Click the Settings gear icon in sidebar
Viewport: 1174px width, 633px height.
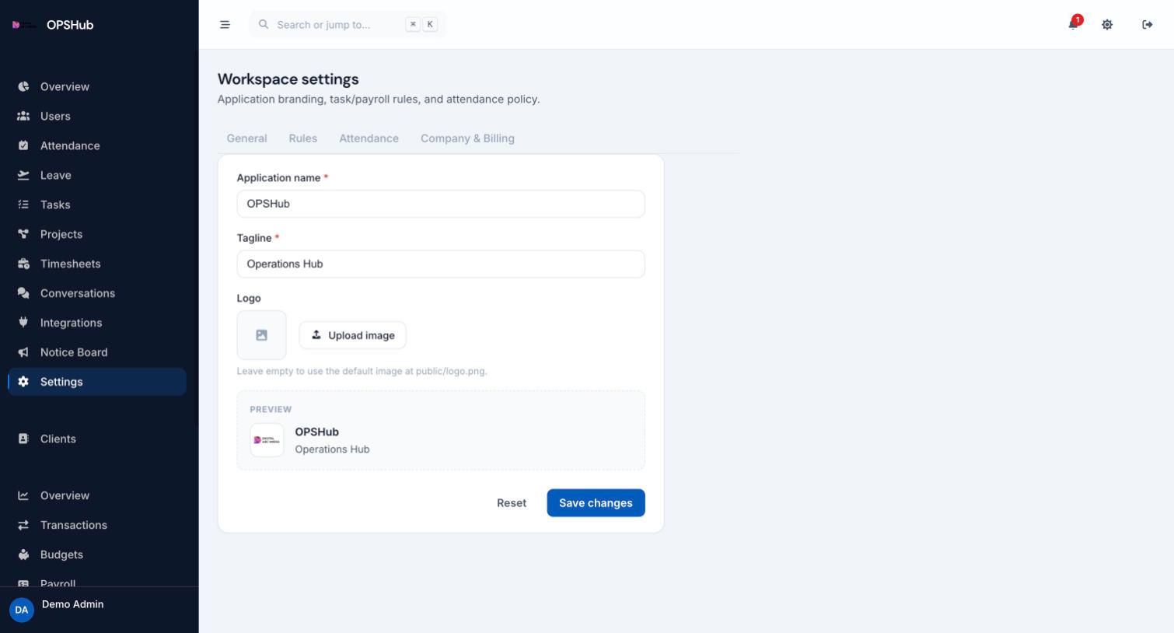23,382
